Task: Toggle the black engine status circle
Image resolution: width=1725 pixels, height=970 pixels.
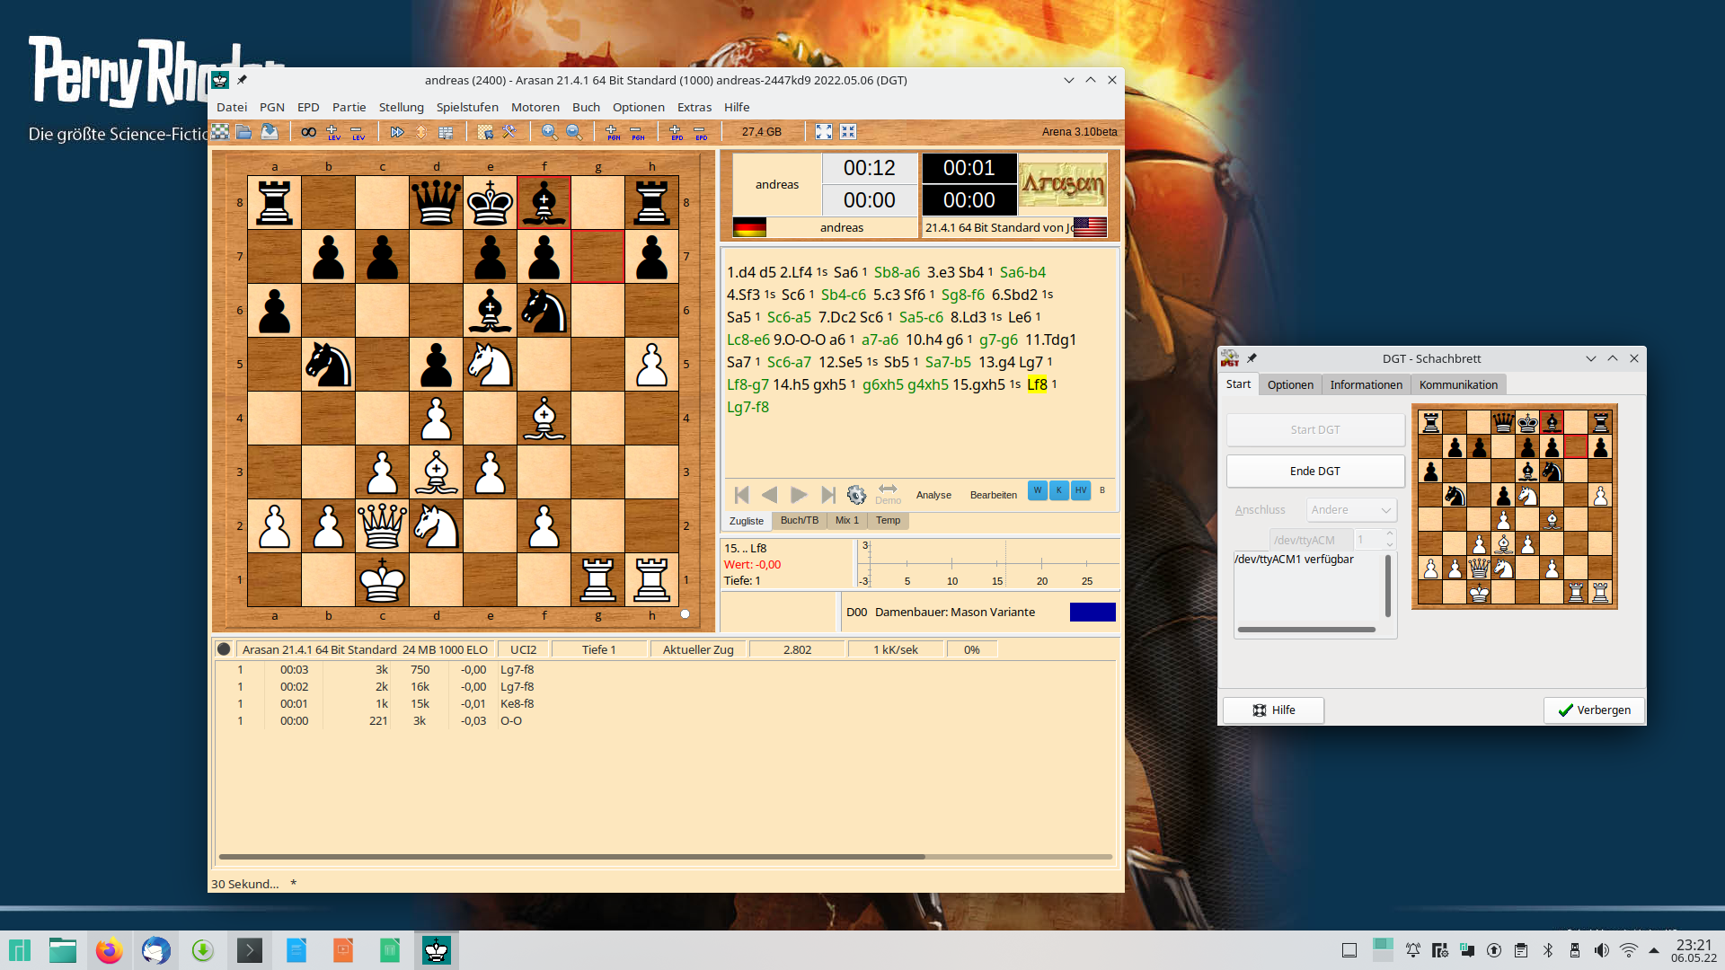Action: point(224,649)
